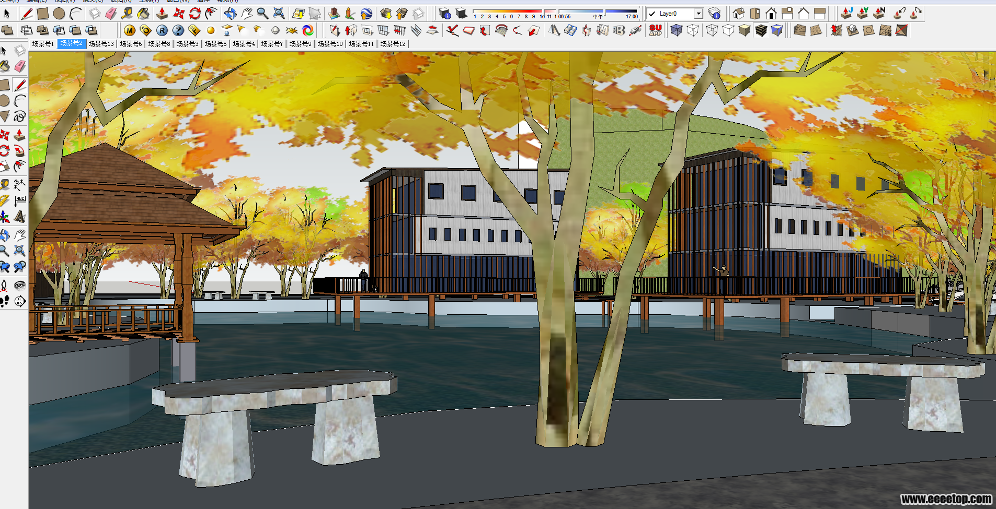This screenshot has height=509, width=996.
Task: Switch to scene tab 场景号5
Action: (215, 44)
